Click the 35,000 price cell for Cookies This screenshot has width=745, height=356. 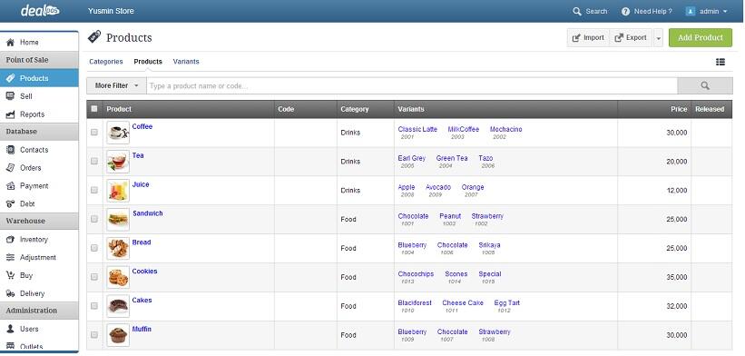point(677,277)
